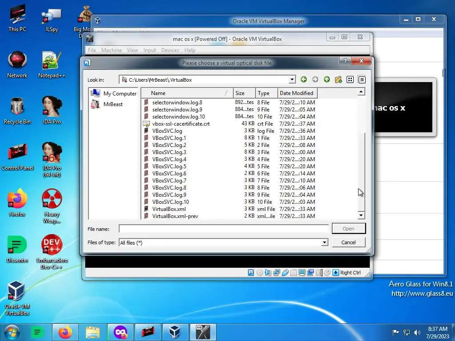Select the Network desktop icon

tap(17, 65)
